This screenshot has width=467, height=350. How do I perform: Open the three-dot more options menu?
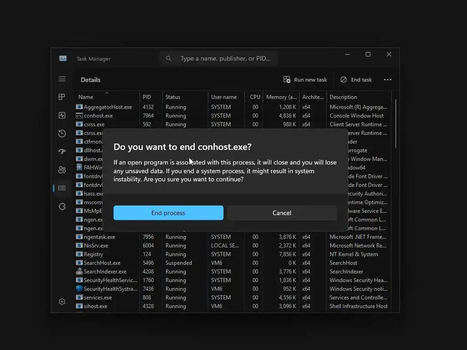pos(388,79)
